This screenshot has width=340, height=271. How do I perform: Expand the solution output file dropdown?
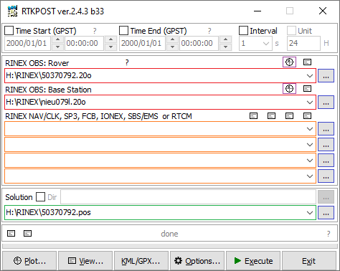[x=310, y=213]
